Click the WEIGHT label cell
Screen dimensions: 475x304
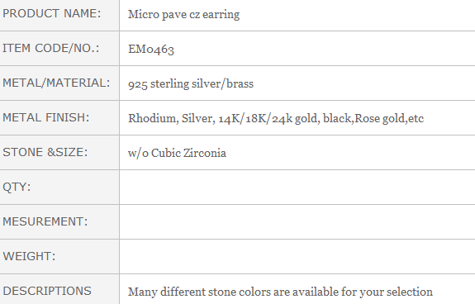click(x=59, y=256)
